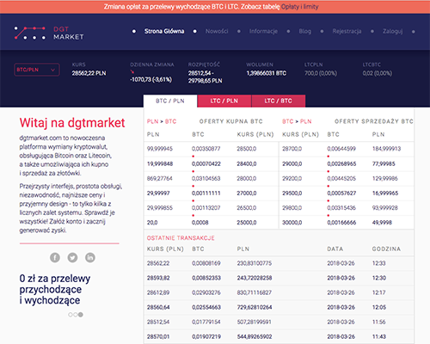Click the transaction at rate 28570,01
The height and width of the screenshot is (344, 430).
coord(279,336)
